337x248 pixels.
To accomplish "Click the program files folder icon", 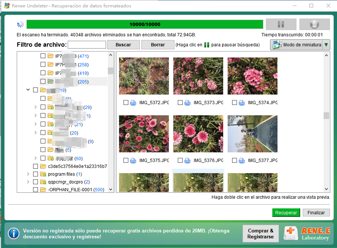I will (x=43, y=174).
